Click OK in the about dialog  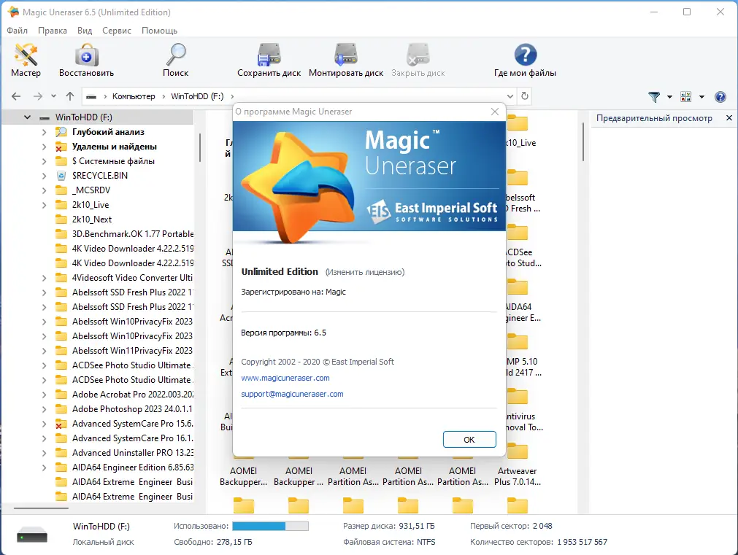pyautogui.click(x=469, y=439)
